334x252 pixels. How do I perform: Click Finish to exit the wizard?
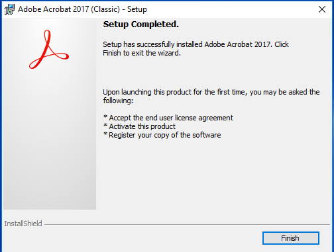pyautogui.click(x=291, y=238)
